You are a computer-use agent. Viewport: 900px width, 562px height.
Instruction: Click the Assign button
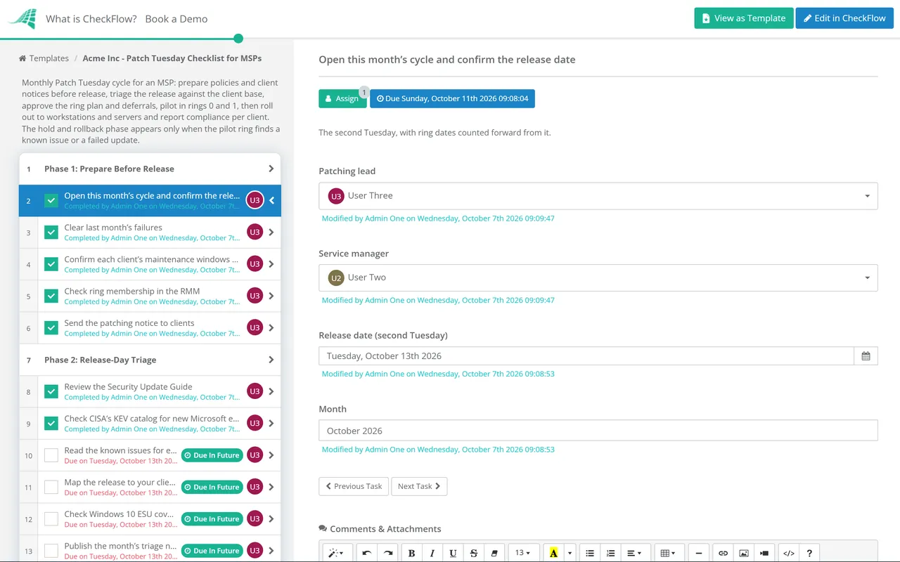tap(342, 98)
